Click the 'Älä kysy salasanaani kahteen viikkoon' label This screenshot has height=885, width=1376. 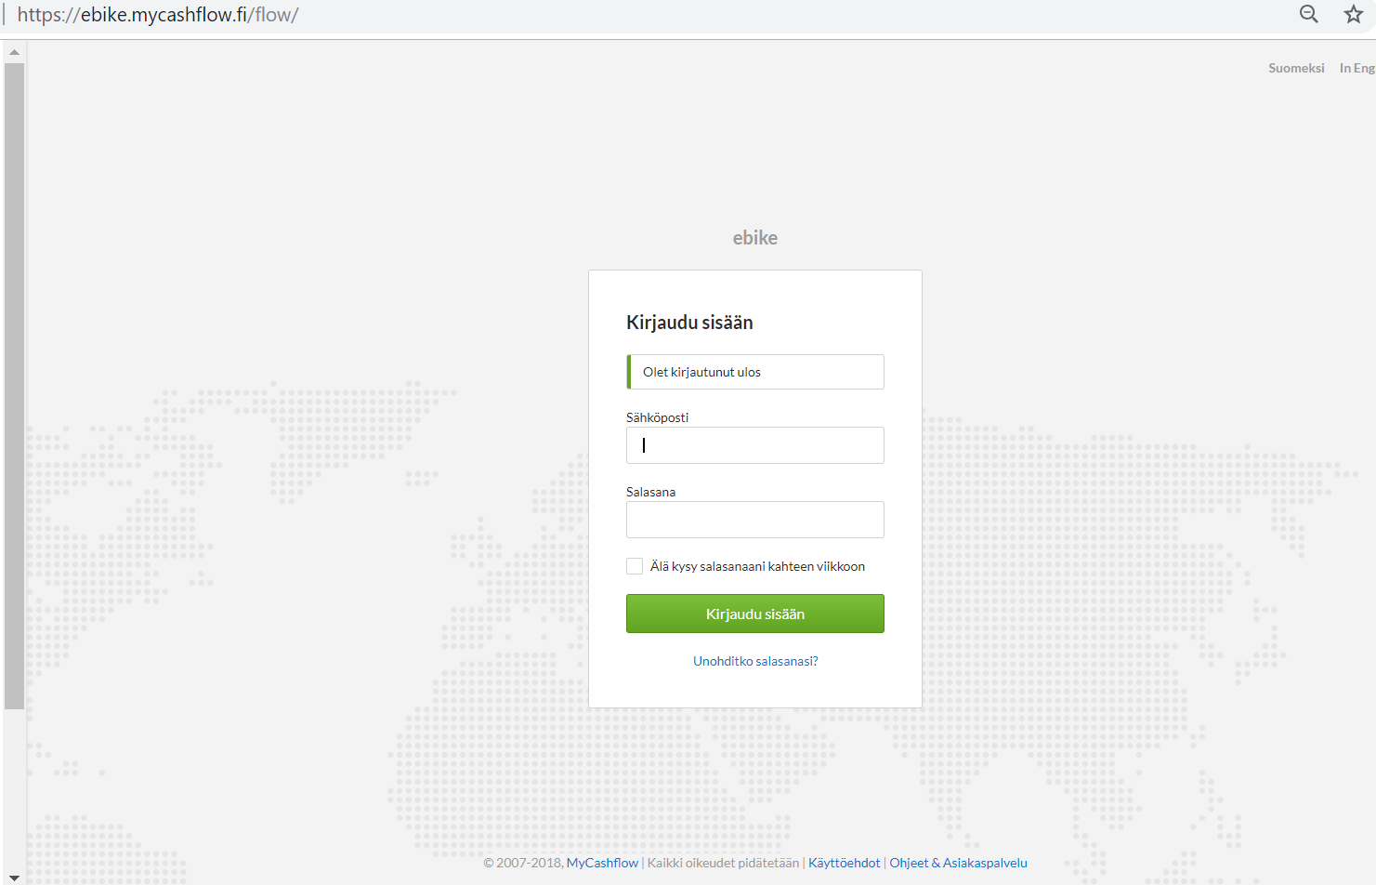[757, 566]
